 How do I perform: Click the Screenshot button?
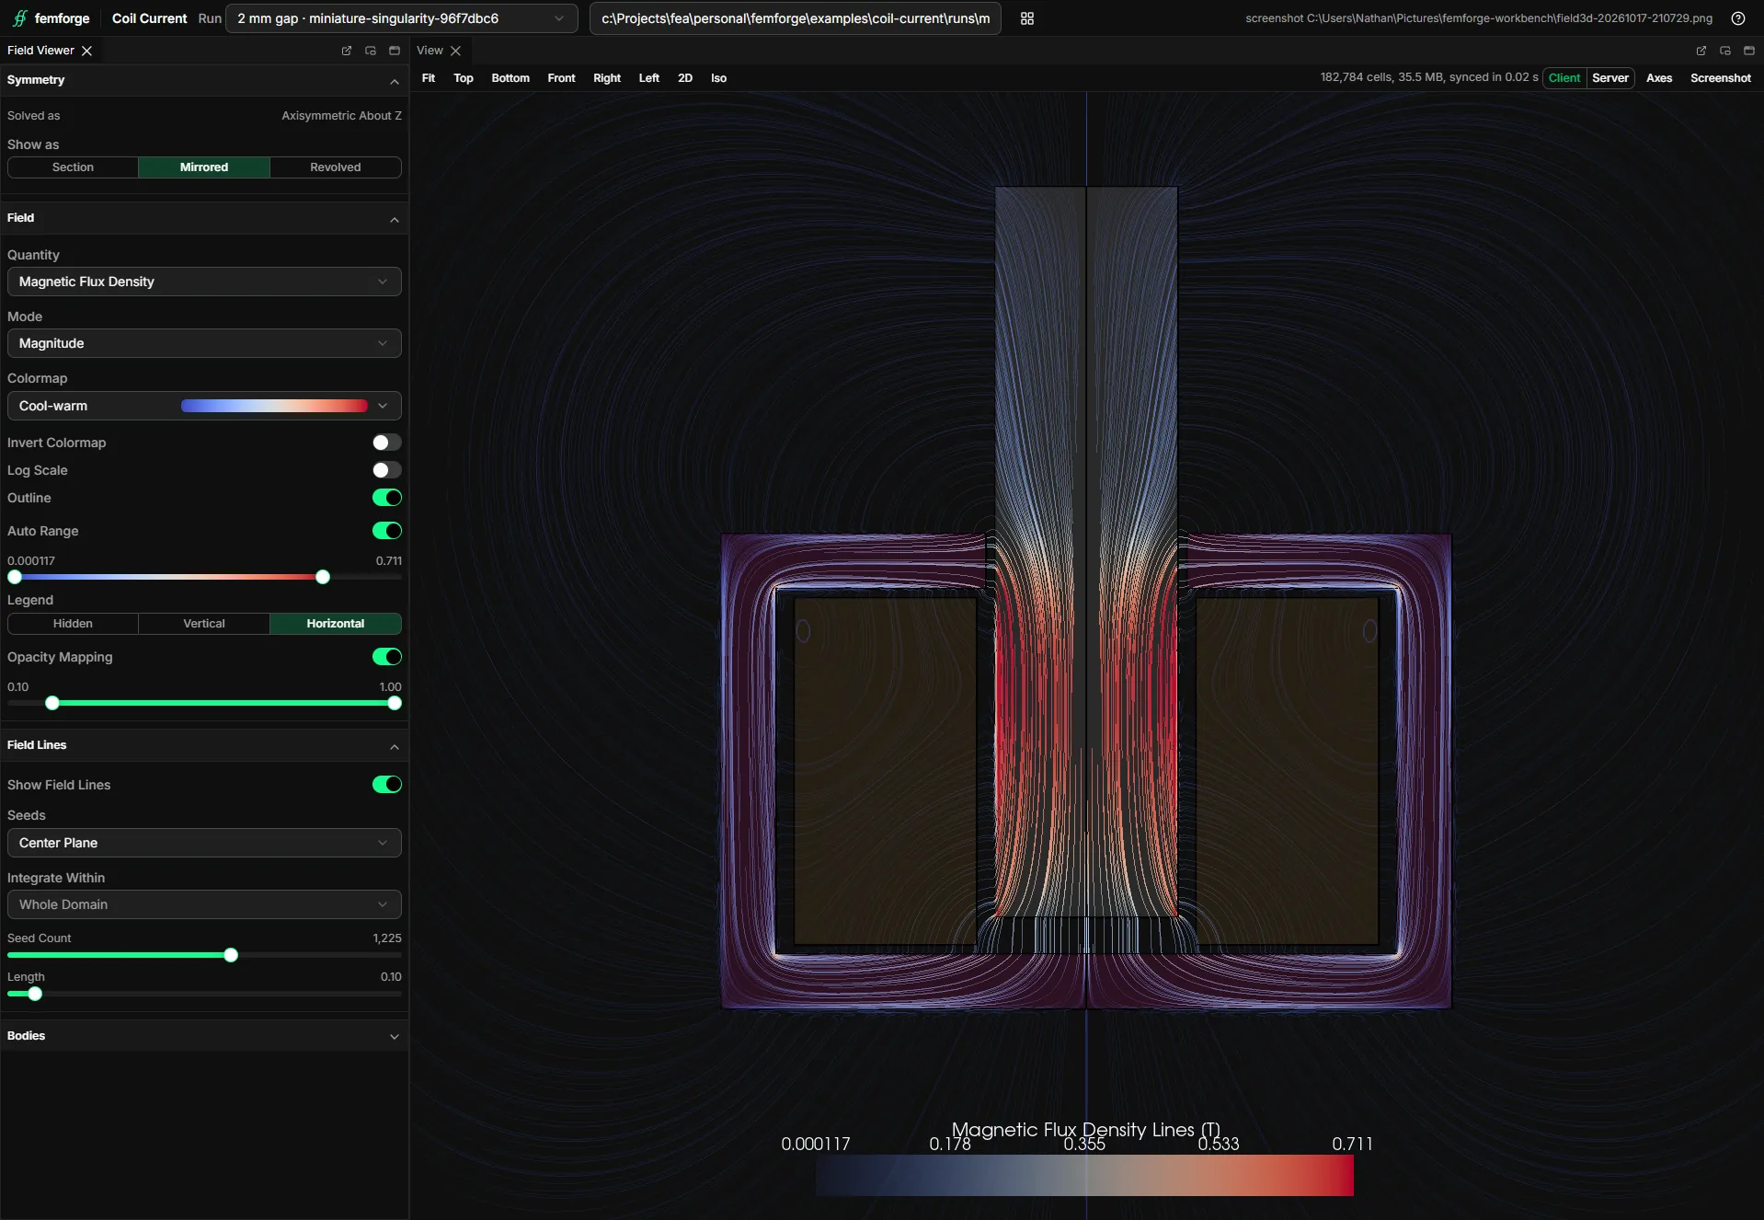pos(1720,78)
